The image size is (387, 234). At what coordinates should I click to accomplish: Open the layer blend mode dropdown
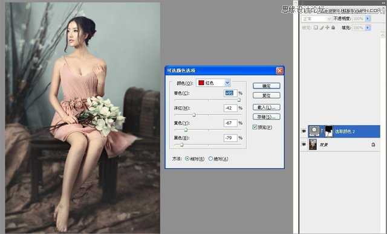(317, 19)
